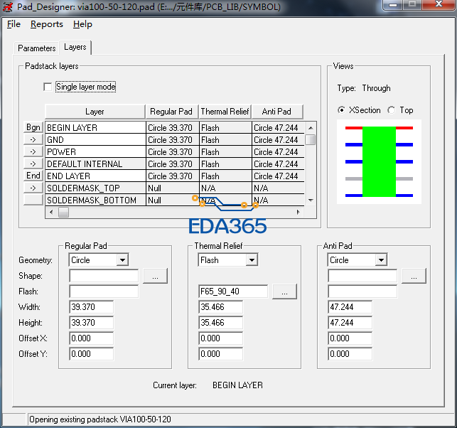This screenshot has width=457, height=428.
Task: Select the Top view radio button
Action: [392, 110]
